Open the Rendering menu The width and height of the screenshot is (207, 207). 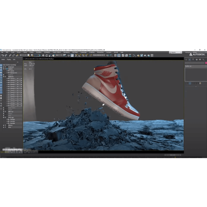tap(66, 52)
